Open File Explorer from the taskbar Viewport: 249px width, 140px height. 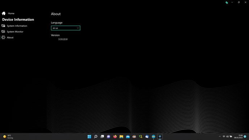[121, 136]
